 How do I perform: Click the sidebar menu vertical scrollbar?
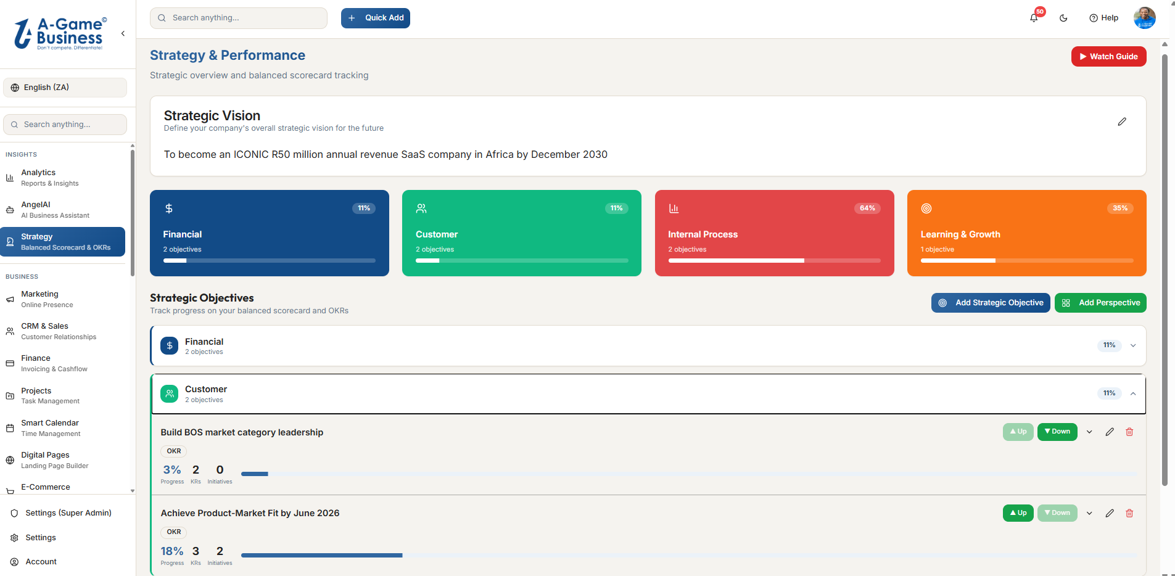pyautogui.click(x=132, y=213)
